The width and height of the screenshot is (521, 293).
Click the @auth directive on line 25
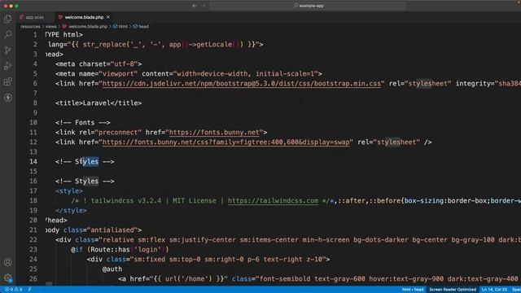pyautogui.click(x=112, y=269)
